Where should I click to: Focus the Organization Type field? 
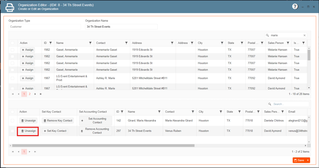point(45,27)
